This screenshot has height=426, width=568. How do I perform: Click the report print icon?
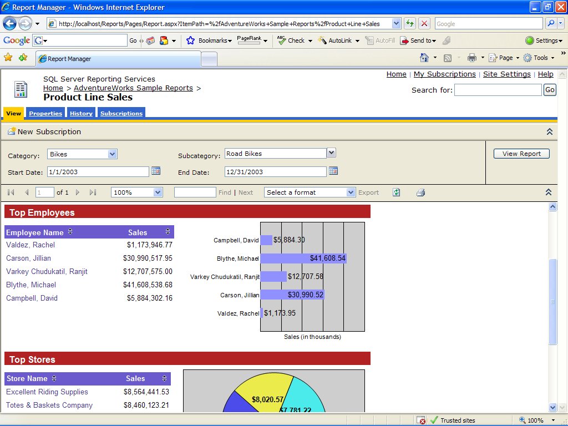coord(421,192)
